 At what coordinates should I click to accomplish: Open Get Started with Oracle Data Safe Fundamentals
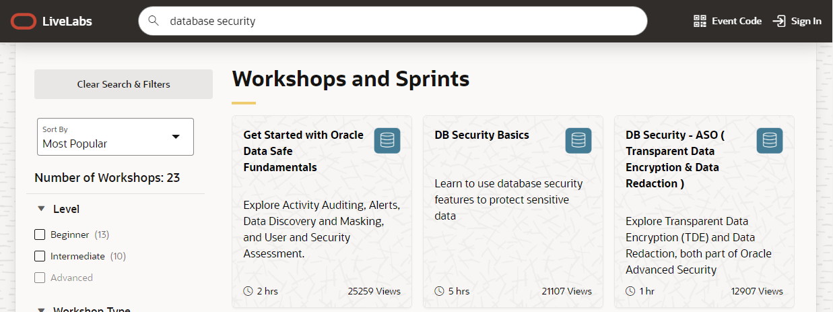point(304,151)
